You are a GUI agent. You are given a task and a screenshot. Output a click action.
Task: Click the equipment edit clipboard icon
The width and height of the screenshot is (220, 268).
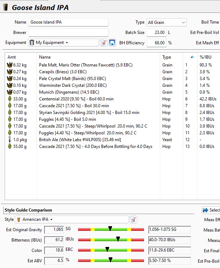[x=104, y=43]
